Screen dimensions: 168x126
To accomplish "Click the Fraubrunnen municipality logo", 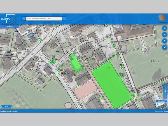I will [x=162, y=18].
